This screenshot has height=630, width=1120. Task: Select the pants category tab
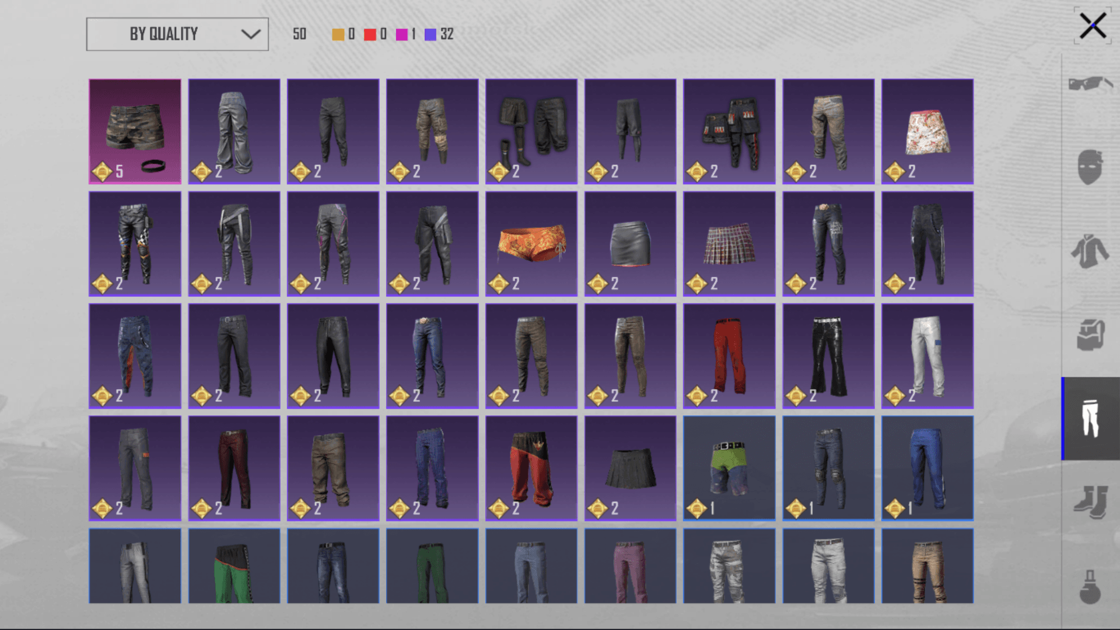[1090, 418]
